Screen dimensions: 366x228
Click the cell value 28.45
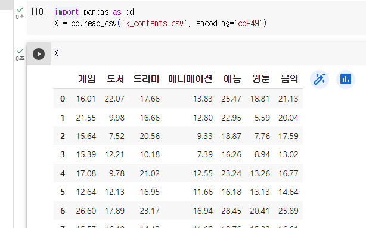(231, 211)
